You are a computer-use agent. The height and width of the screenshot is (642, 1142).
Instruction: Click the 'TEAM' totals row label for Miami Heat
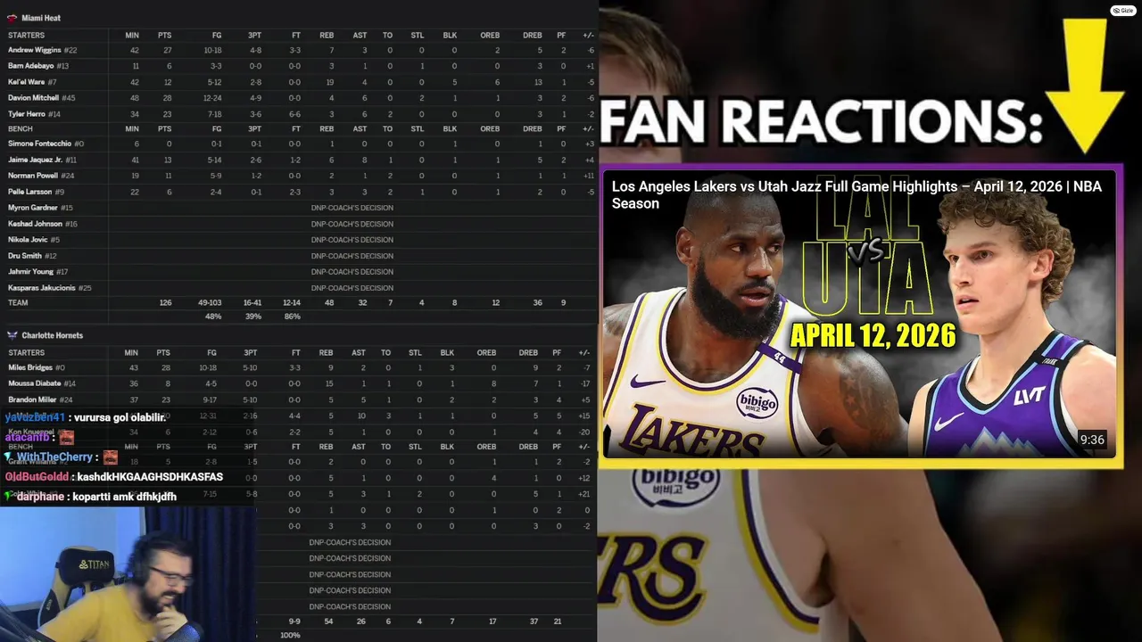coord(18,302)
